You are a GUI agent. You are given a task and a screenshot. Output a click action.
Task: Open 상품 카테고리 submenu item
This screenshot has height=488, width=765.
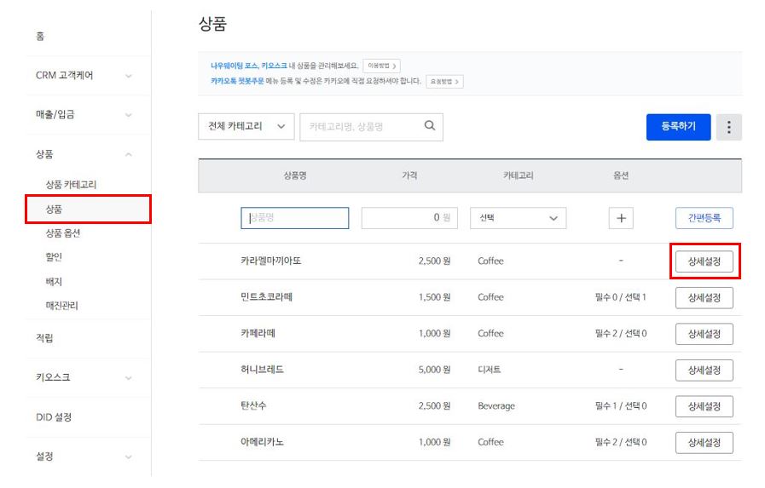[72, 185]
